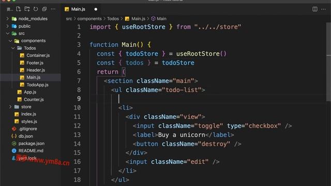Click the 'edit' className string on line 16
The width and height of the screenshot is (331, 186).
[198, 162]
